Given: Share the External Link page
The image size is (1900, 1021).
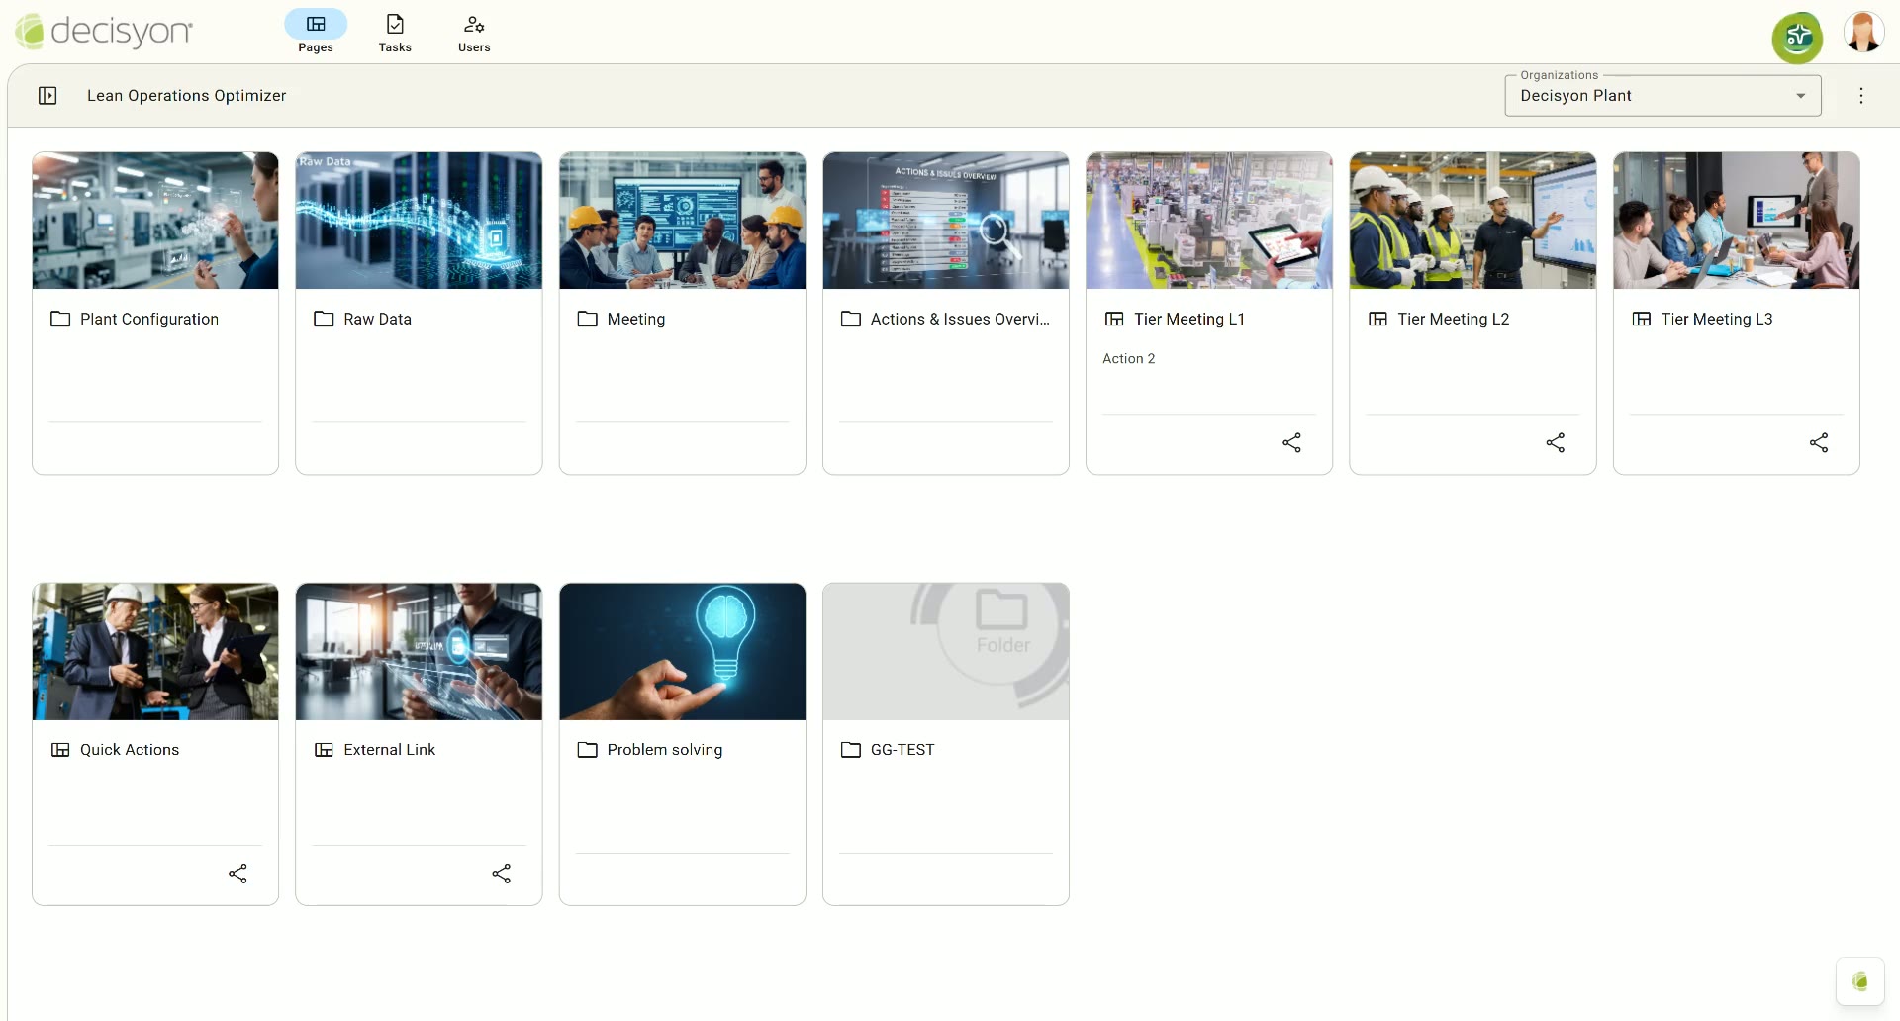Looking at the screenshot, I should point(502,874).
